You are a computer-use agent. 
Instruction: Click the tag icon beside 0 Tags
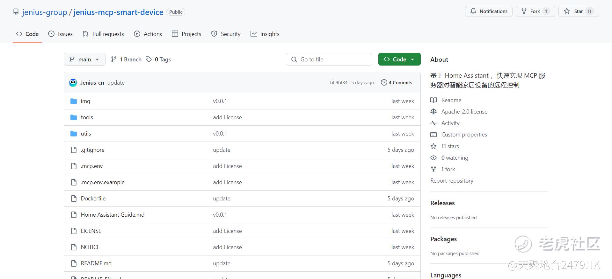149,59
